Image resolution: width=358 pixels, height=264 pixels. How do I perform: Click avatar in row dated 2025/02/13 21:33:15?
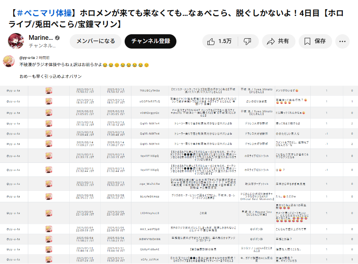pos(49,156)
